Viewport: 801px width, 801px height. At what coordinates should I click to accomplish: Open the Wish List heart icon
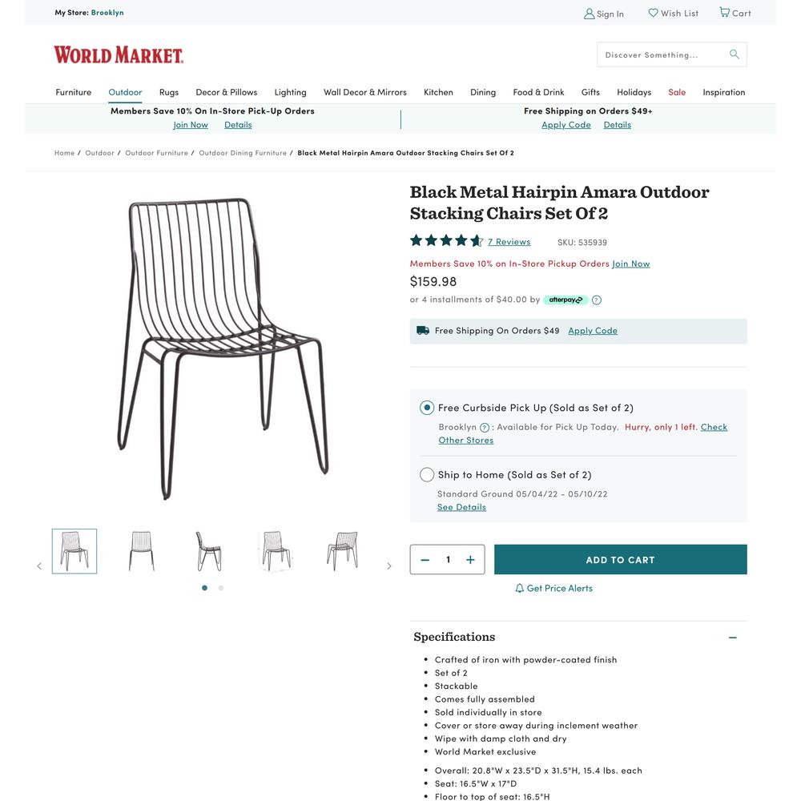[653, 13]
